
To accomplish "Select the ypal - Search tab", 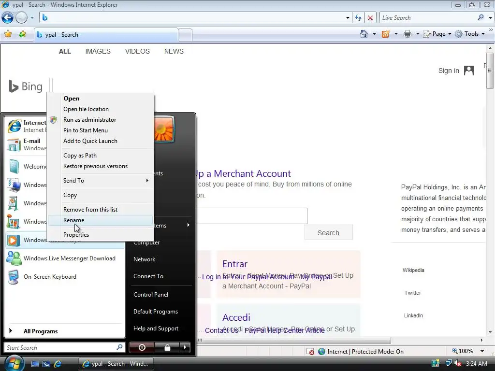I will [106, 35].
